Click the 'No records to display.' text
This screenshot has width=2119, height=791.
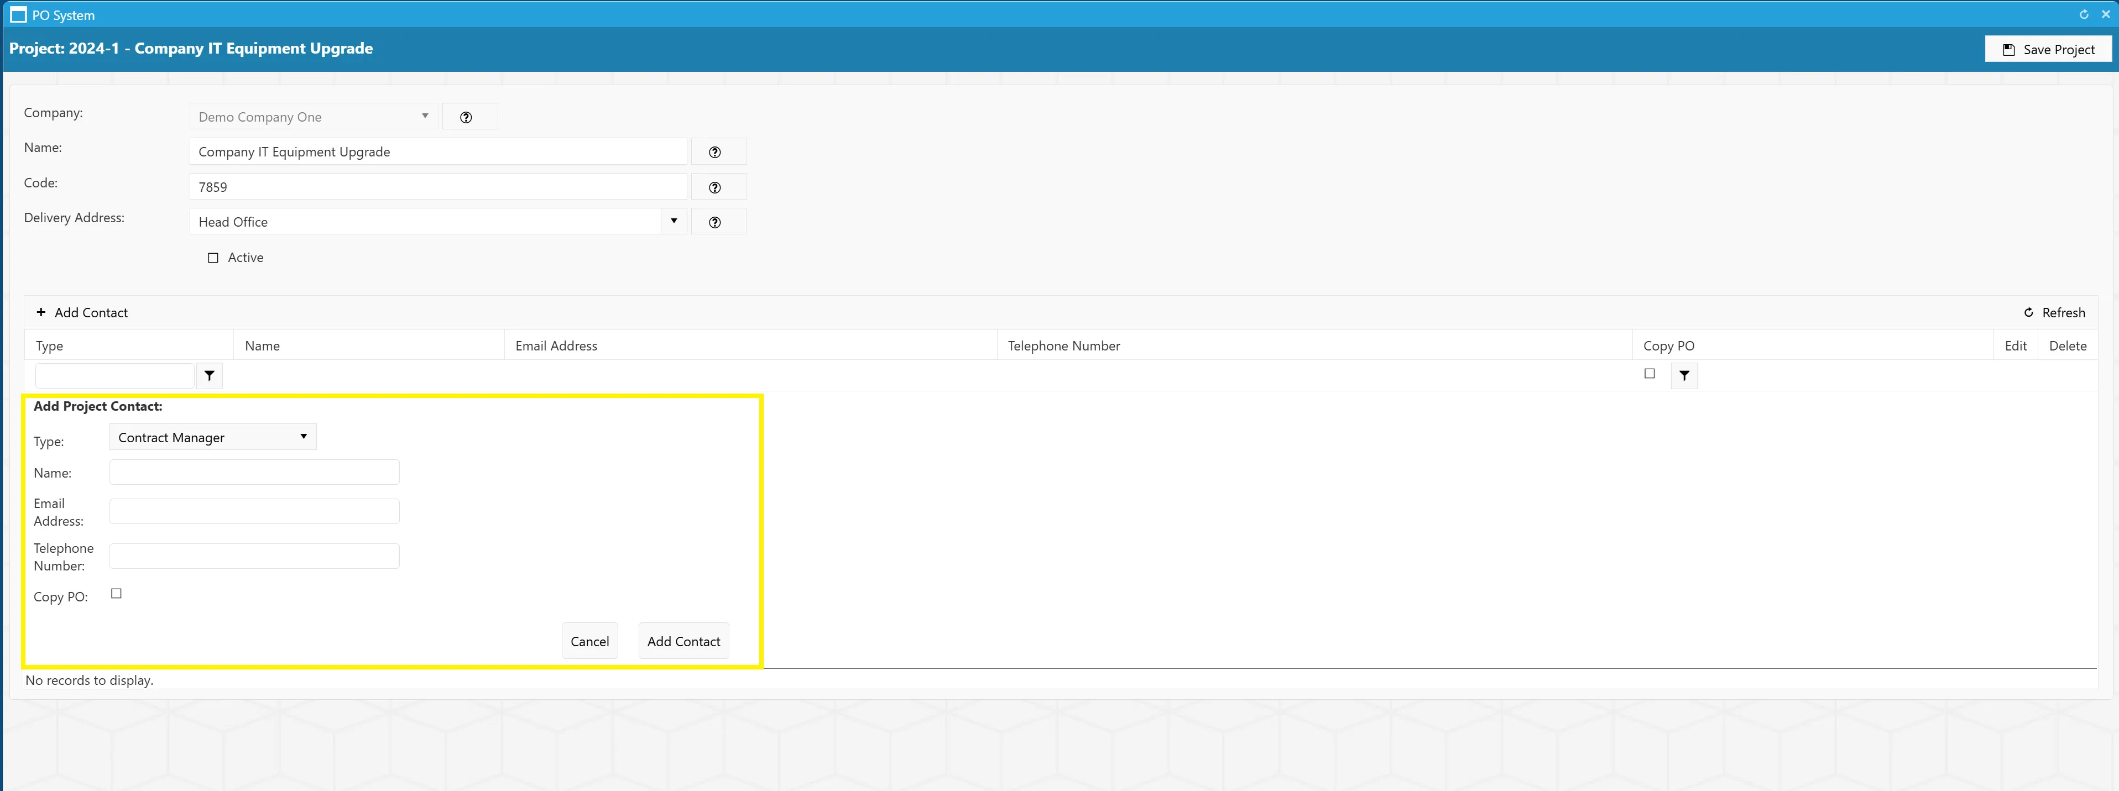click(90, 680)
